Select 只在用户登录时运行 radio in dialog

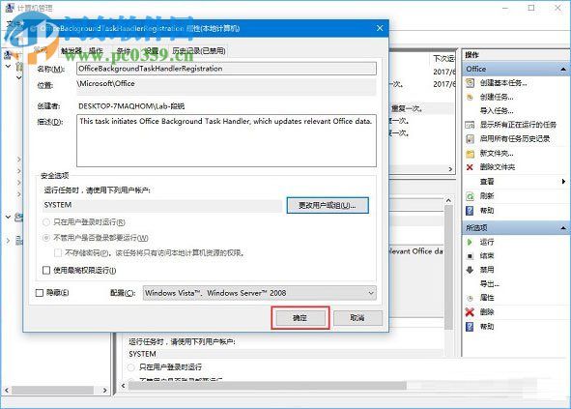pos(46,222)
